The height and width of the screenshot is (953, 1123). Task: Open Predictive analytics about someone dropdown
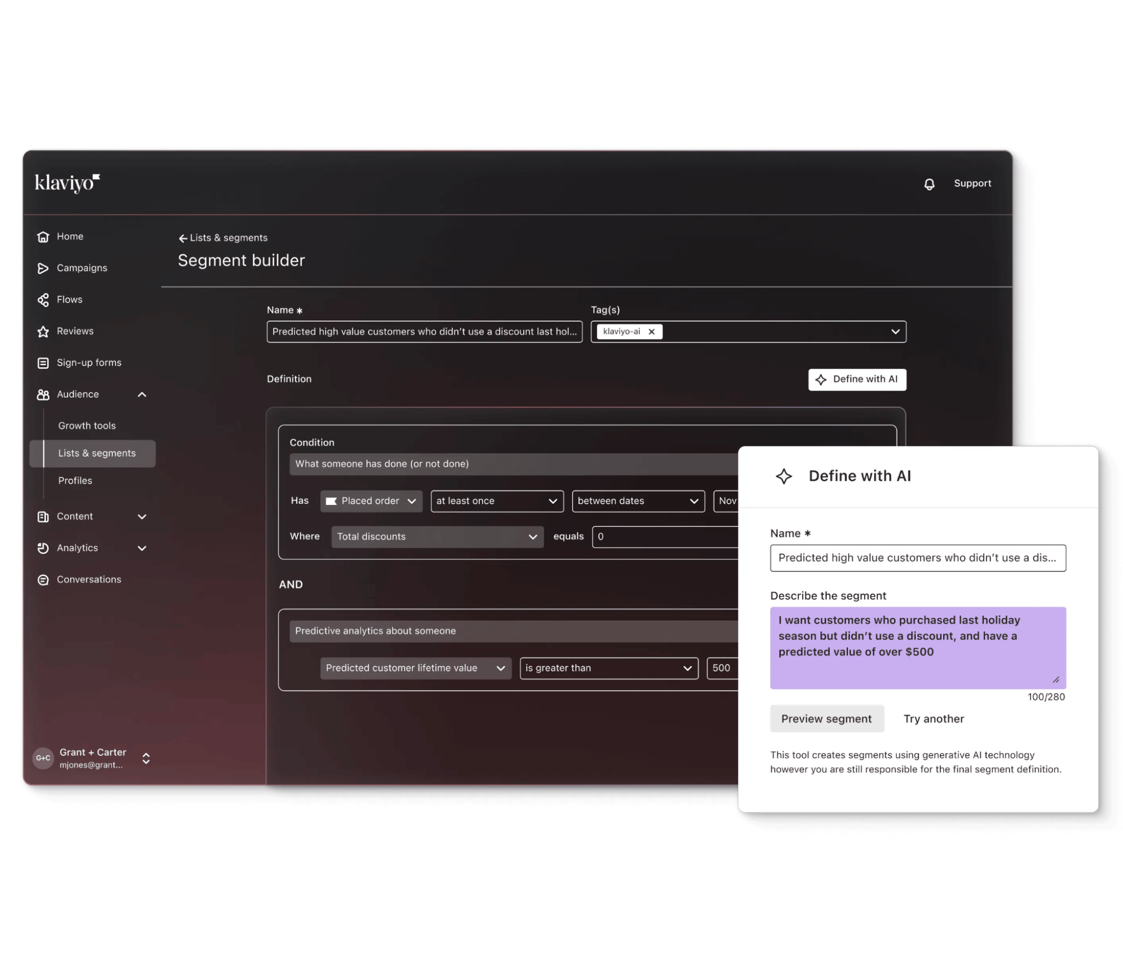tap(513, 631)
